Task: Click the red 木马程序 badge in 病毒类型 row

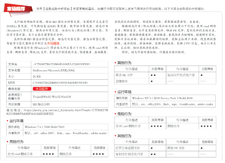Action: coord(42,89)
